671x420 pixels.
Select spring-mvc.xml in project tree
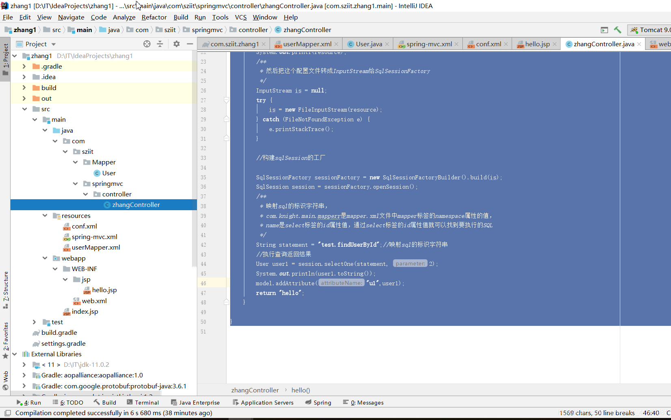point(90,237)
